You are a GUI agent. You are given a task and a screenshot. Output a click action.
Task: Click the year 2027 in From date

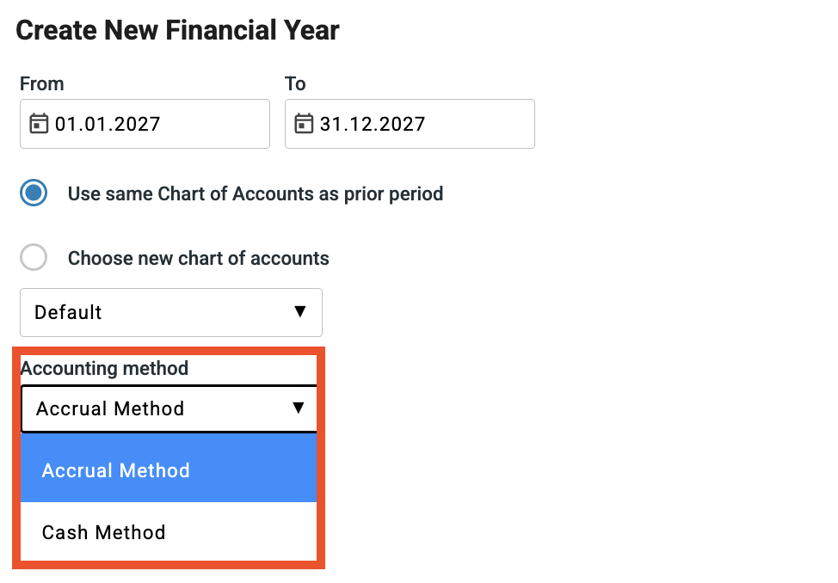click(138, 124)
